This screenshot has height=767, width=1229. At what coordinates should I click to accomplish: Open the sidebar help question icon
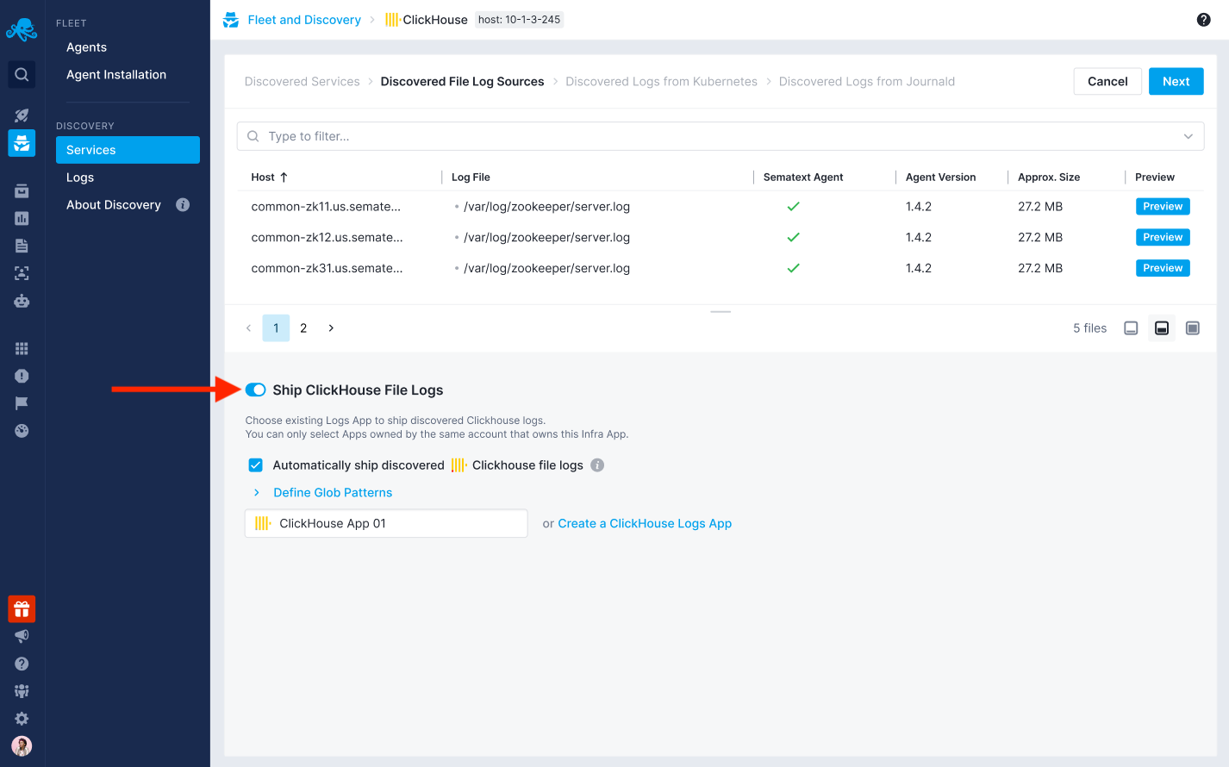click(22, 664)
